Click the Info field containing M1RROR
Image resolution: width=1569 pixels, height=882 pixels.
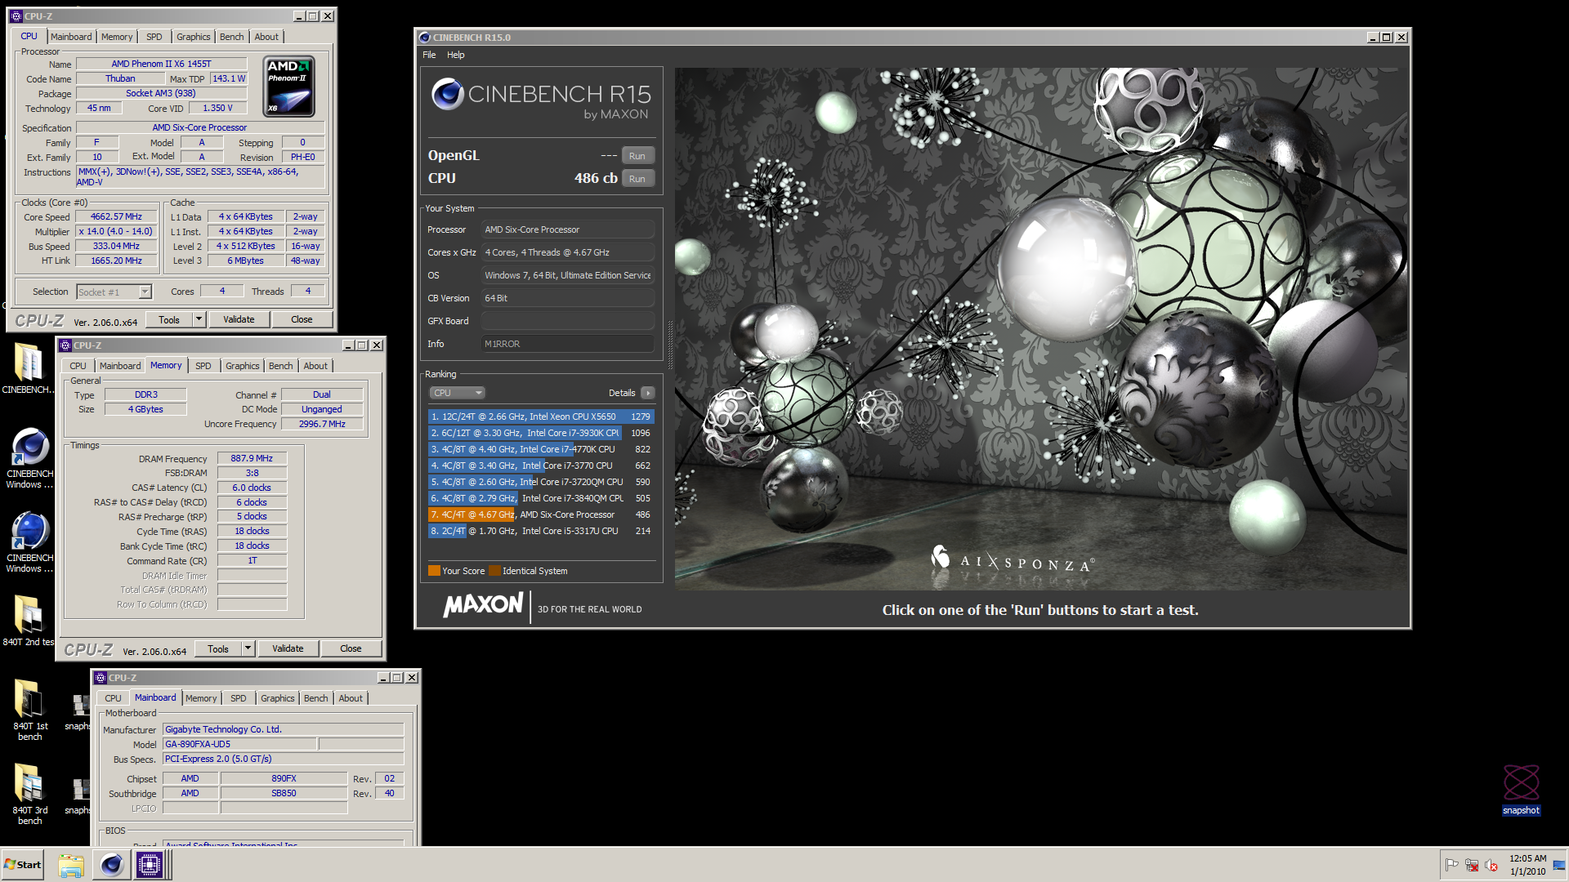click(x=568, y=344)
